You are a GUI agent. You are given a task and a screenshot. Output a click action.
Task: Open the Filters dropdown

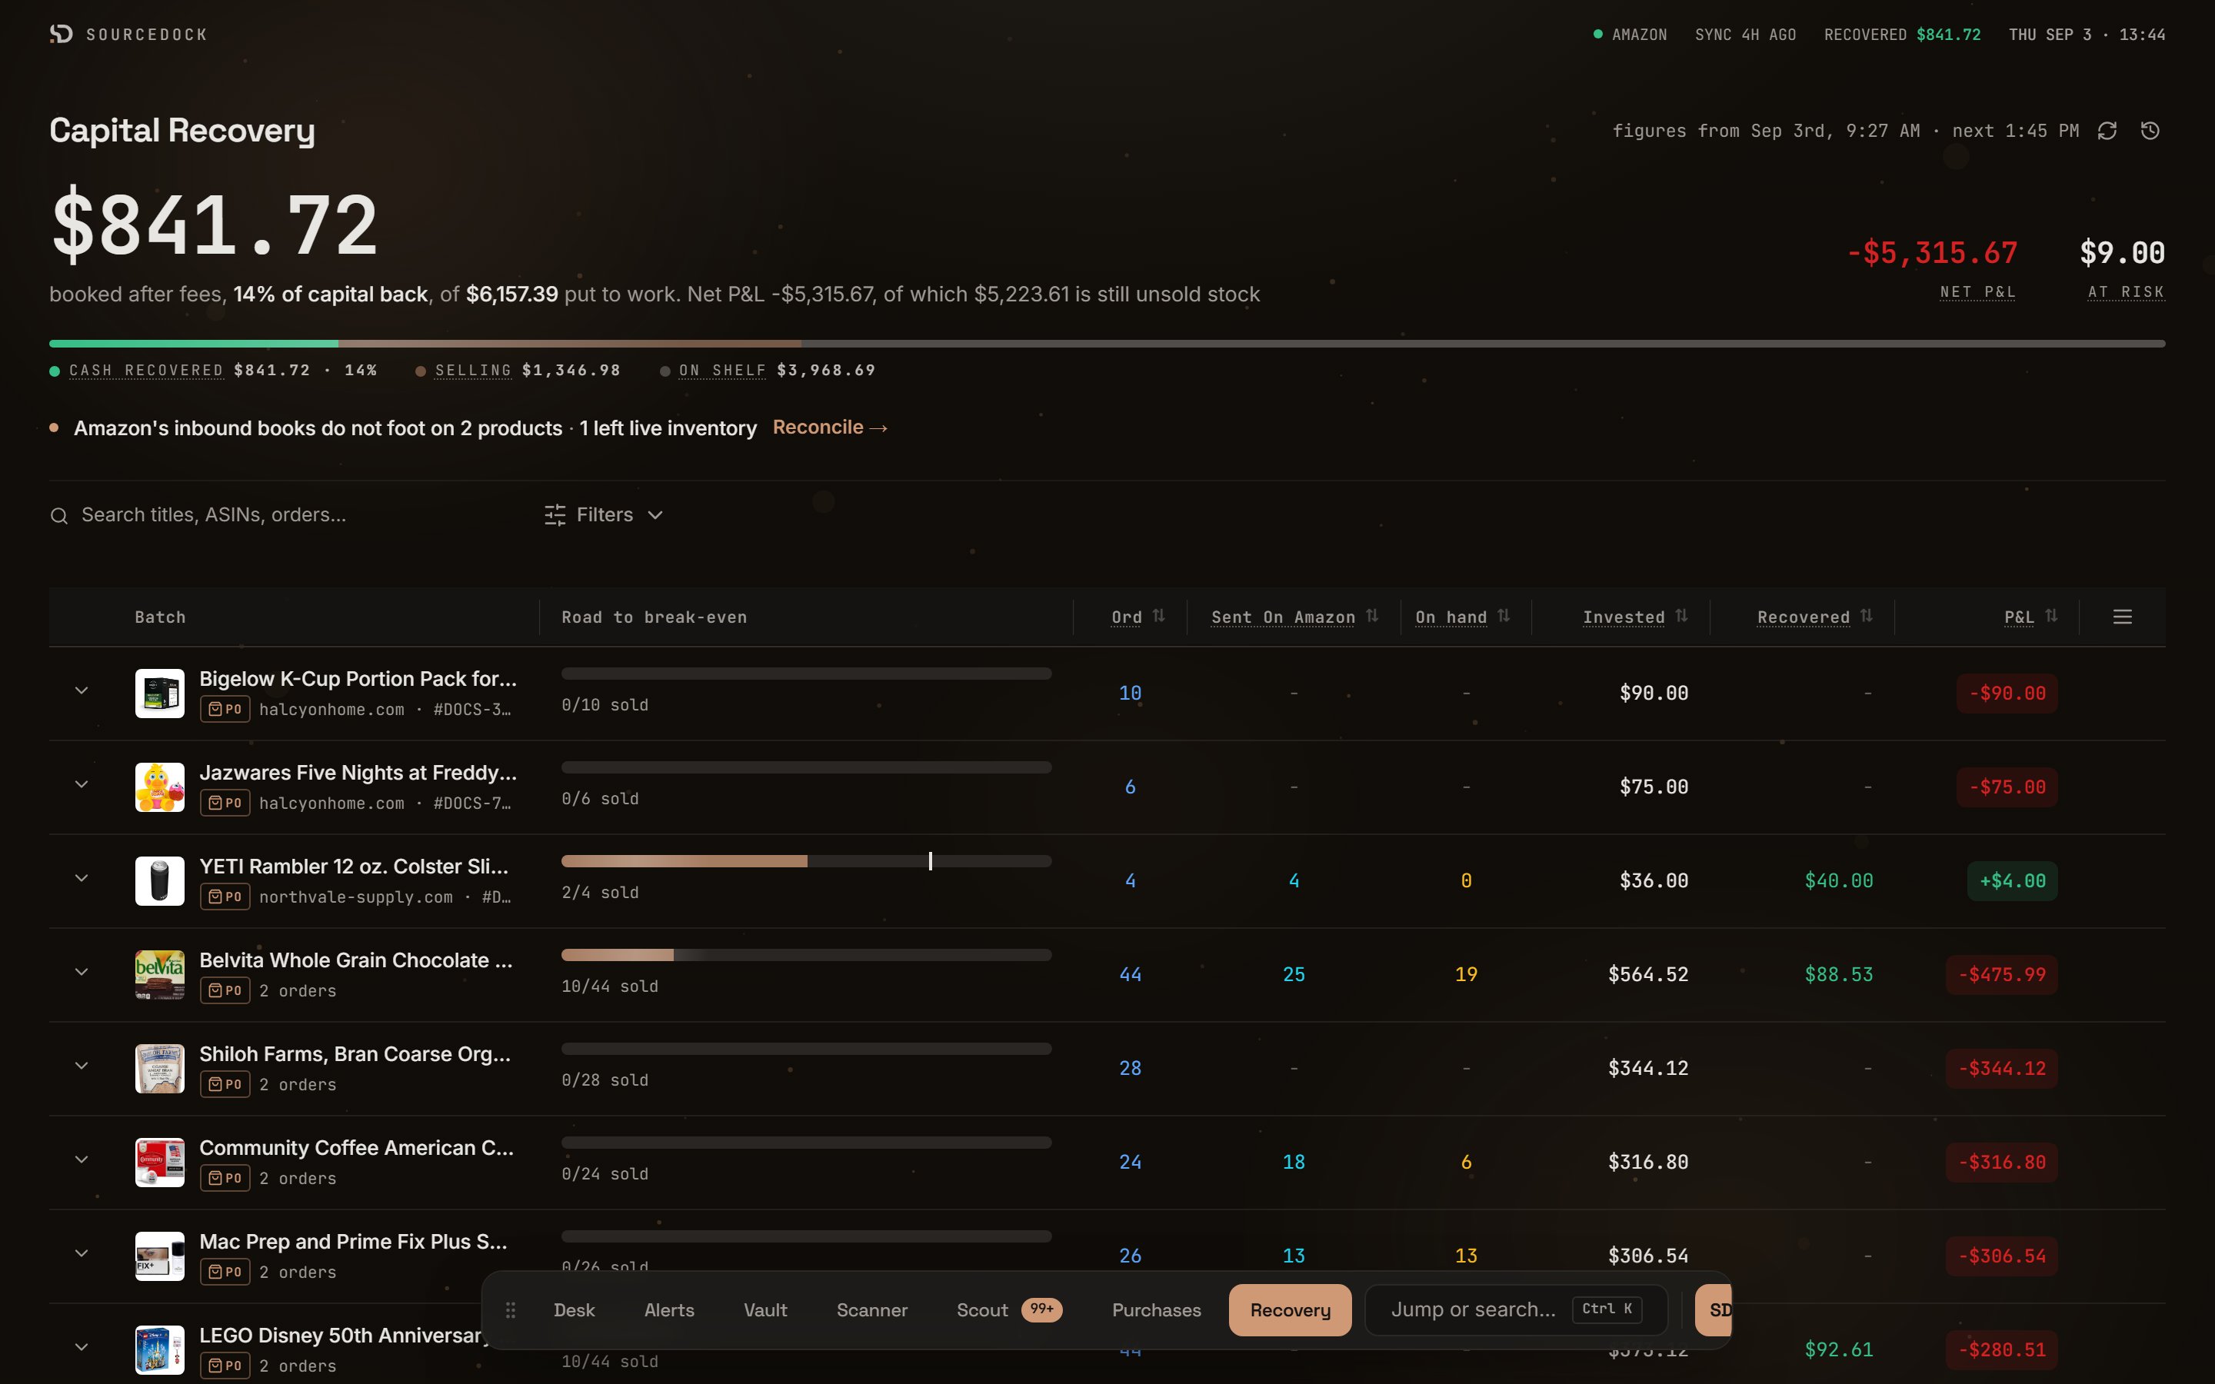pos(604,514)
